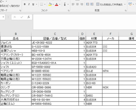Screen dimensions: 136x112
Task: Select column E header
Action: click(x=94, y=34)
